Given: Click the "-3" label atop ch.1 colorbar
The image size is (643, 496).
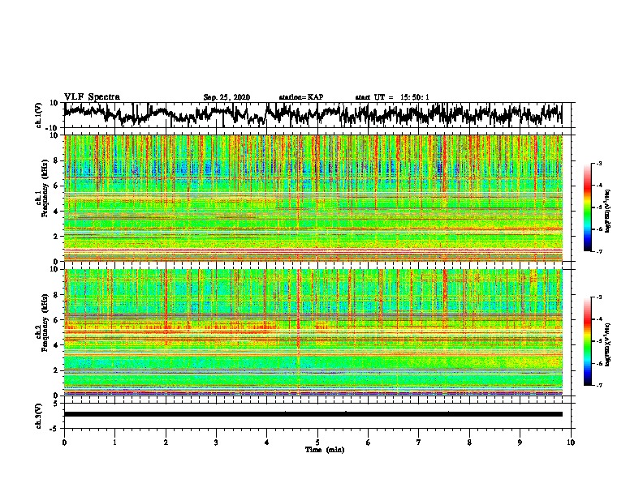Looking at the screenshot, I should 598,164.
